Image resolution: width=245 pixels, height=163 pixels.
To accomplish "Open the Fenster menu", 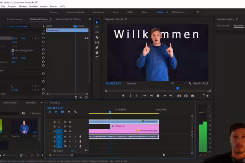I will coord(53,7).
